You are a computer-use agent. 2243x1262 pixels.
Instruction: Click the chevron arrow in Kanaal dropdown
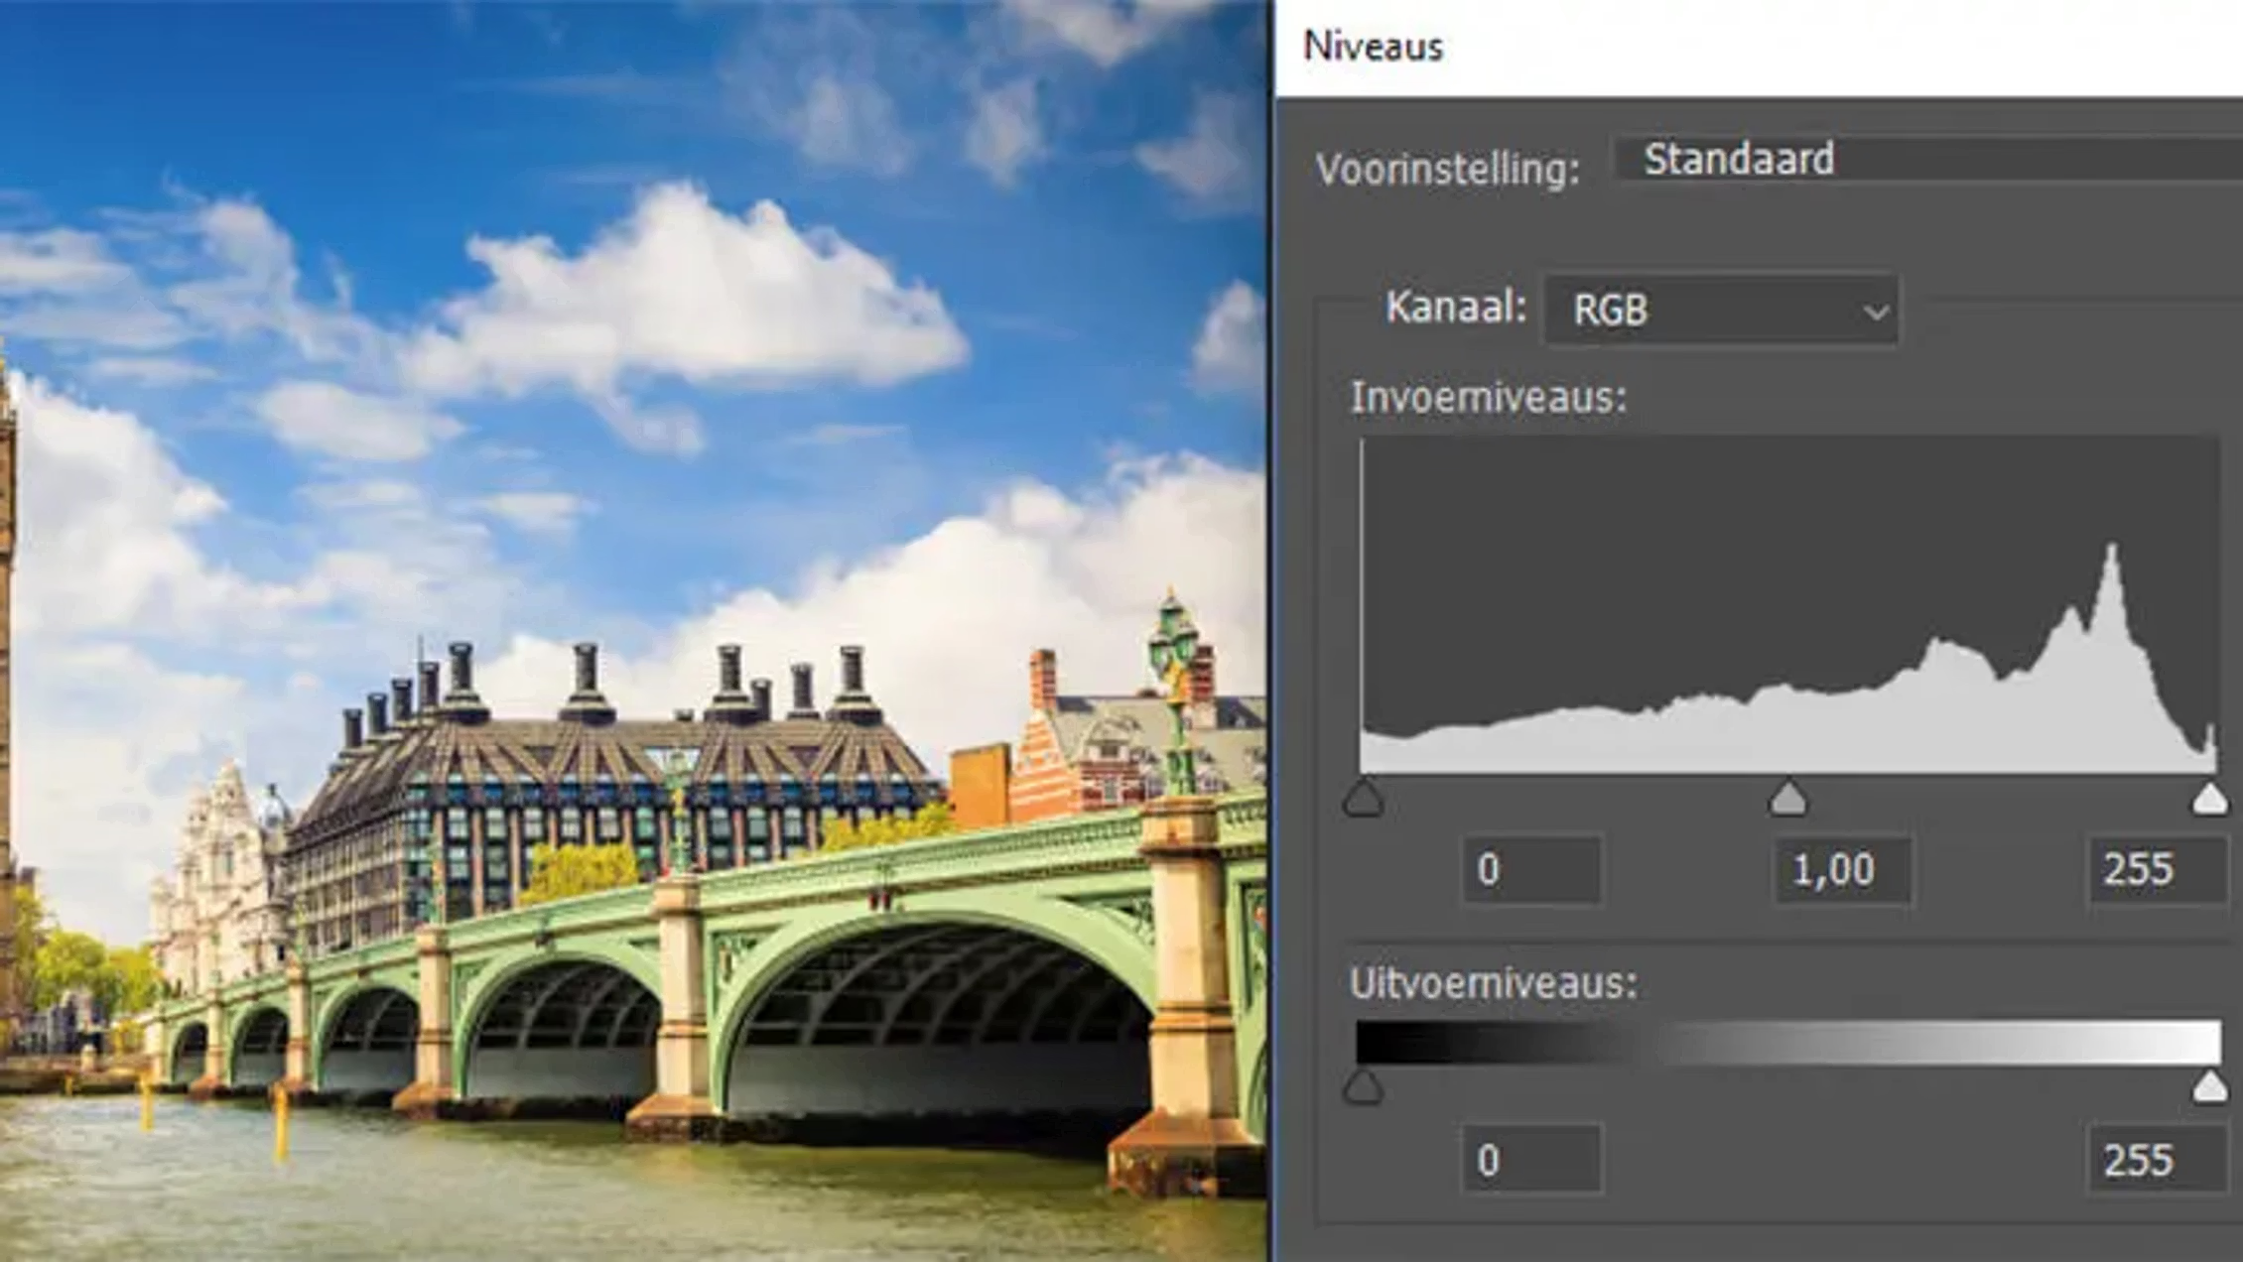[1875, 313]
